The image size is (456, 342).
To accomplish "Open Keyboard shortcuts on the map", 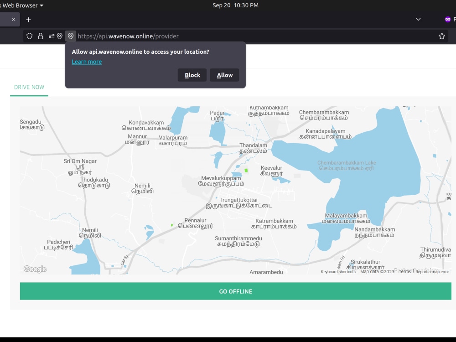I will tap(338, 272).
